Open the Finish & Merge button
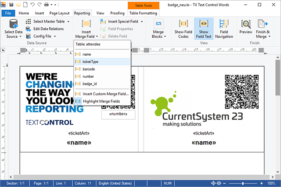 (263, 29)
